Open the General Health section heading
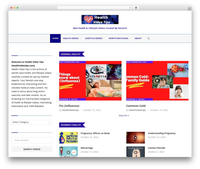The image size is (200, 169). tap(70, 54)
